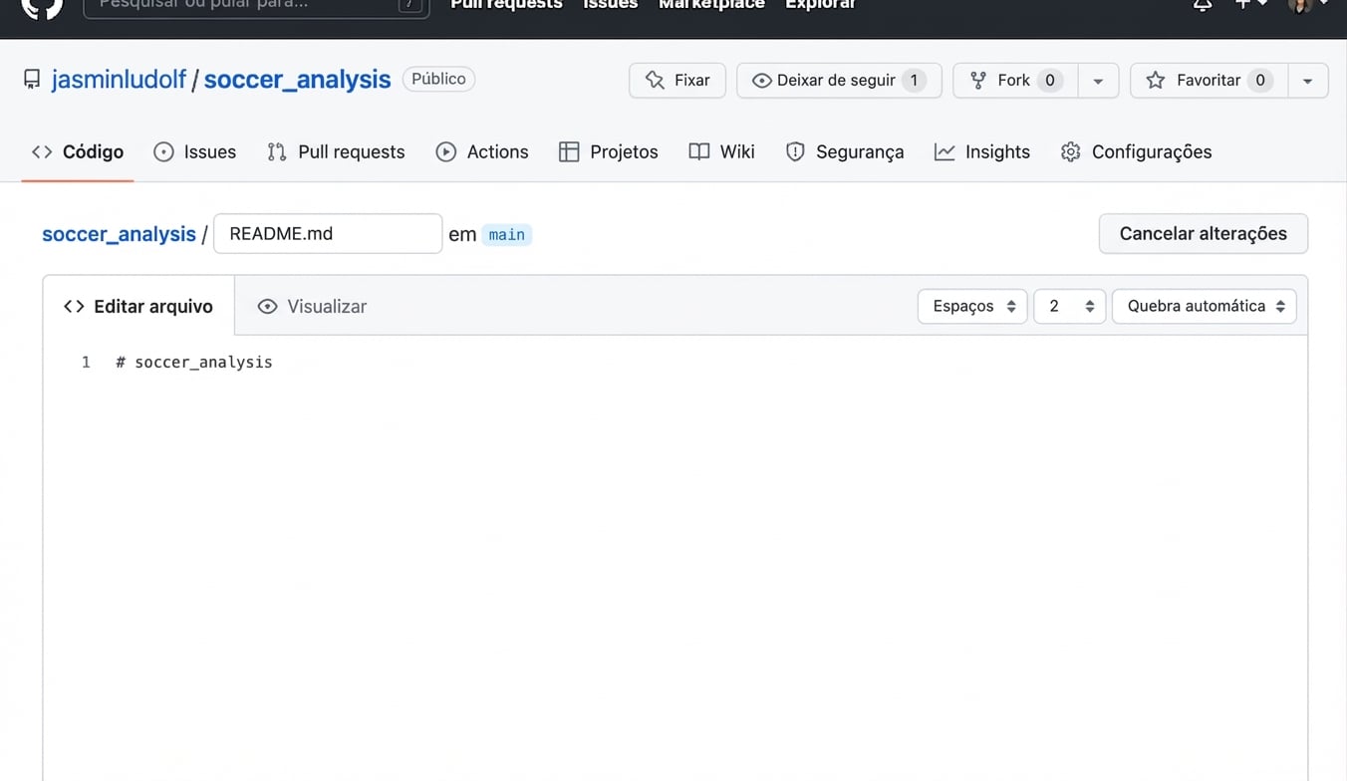Click the watchers count 1
The image size is (1347, 781).
[x=914, y=81]
